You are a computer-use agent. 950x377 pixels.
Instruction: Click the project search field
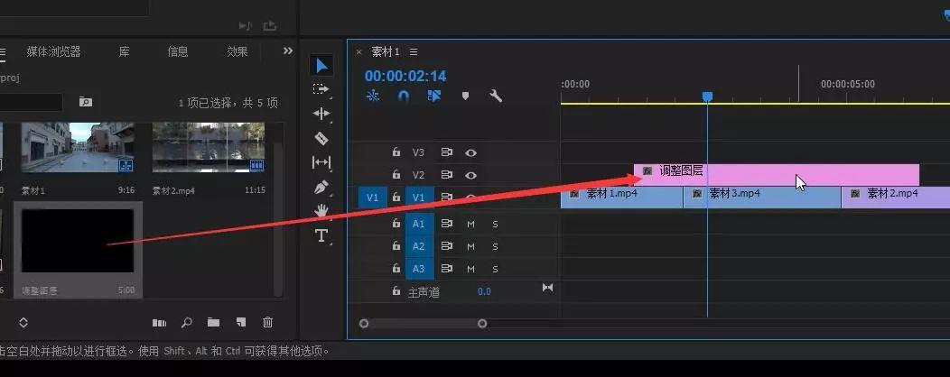(x=31, y=102)
